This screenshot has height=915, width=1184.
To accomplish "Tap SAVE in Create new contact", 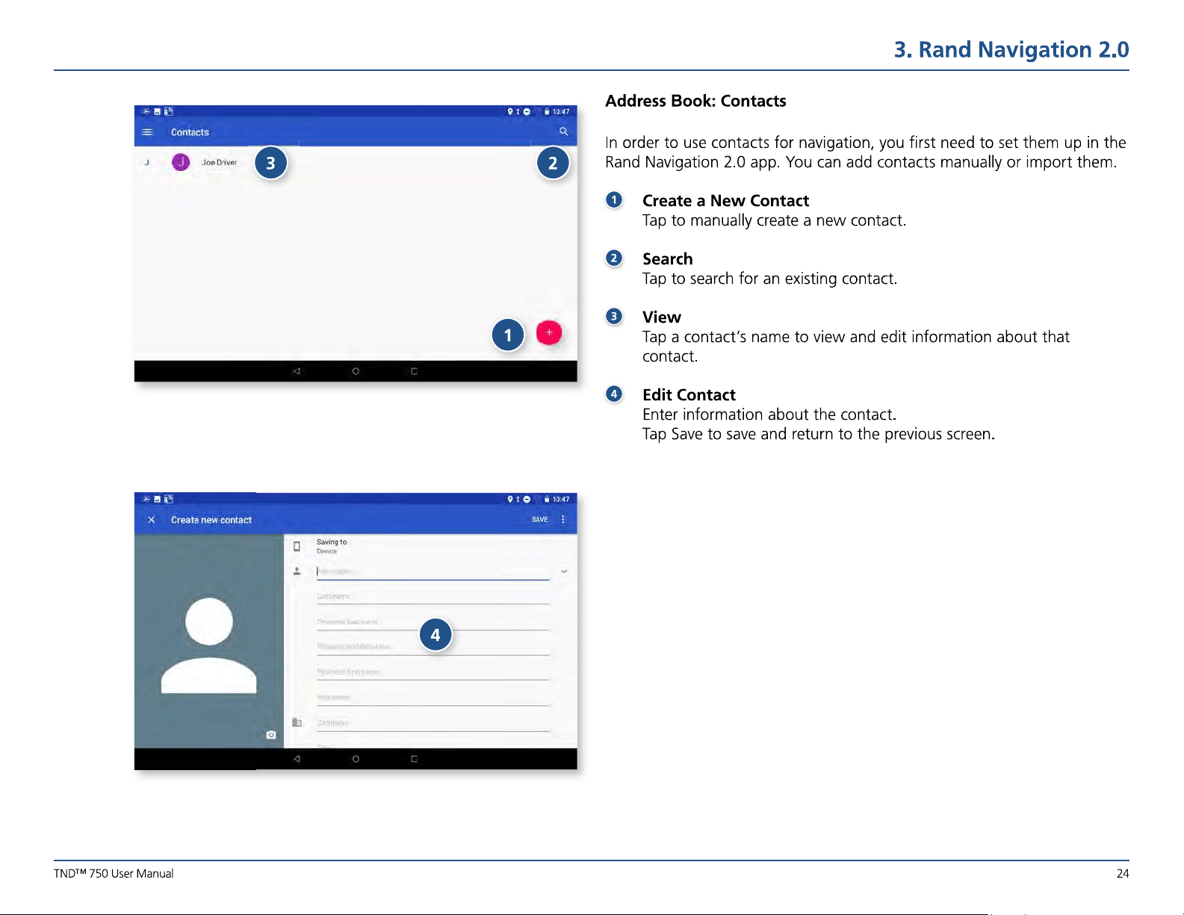I will [540, 519].
